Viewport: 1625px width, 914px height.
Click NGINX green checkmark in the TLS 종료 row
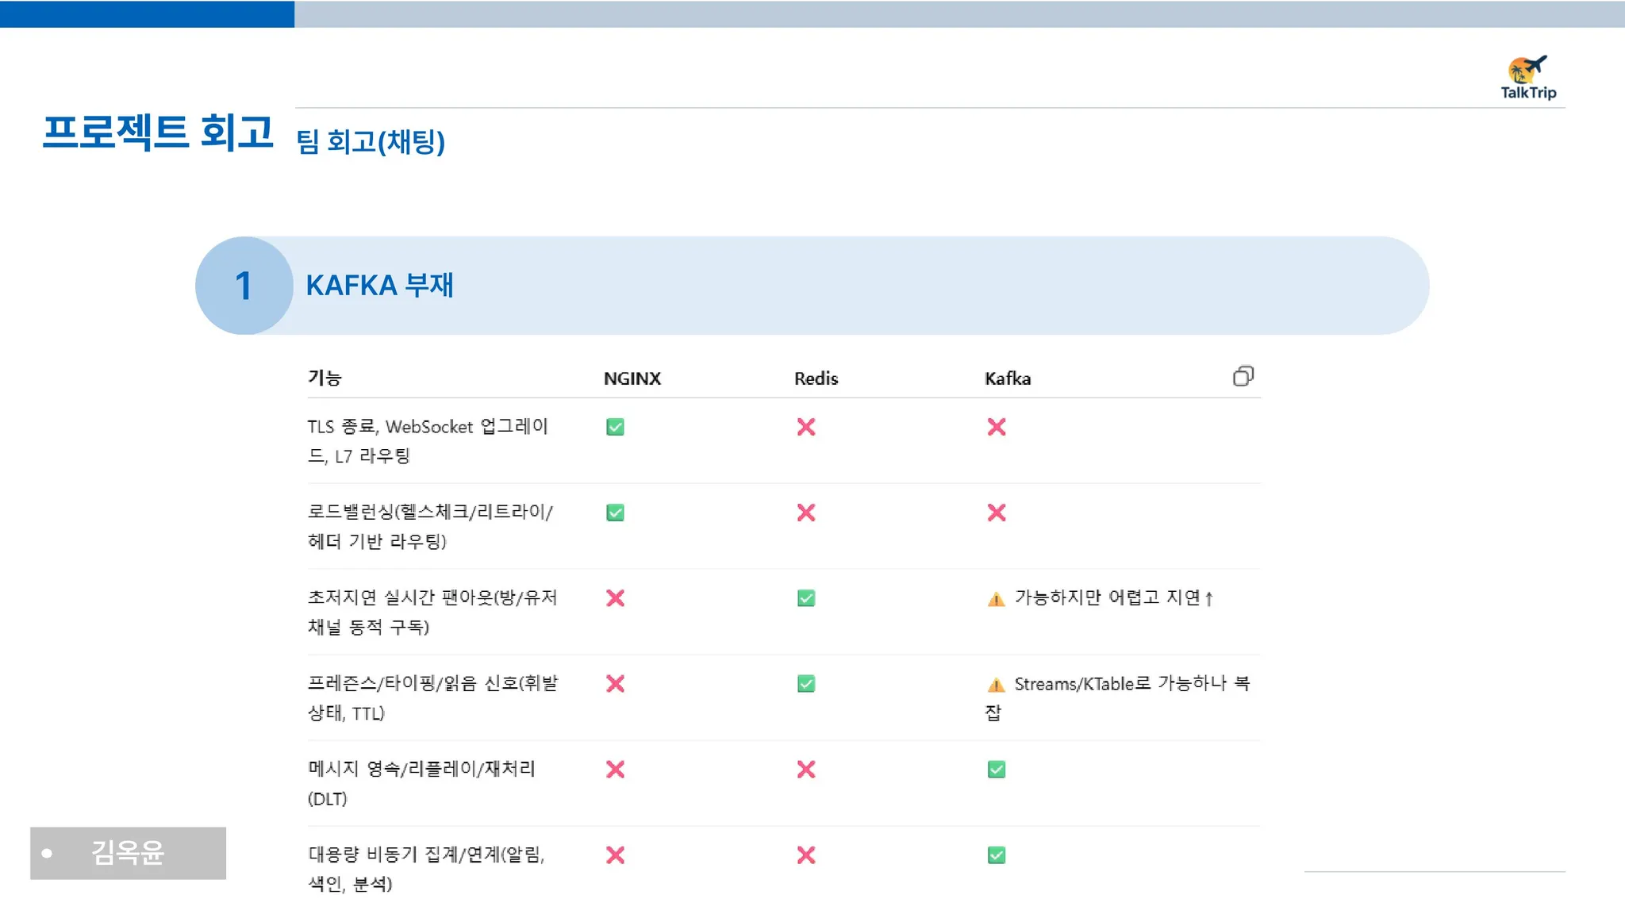[615, 427]
